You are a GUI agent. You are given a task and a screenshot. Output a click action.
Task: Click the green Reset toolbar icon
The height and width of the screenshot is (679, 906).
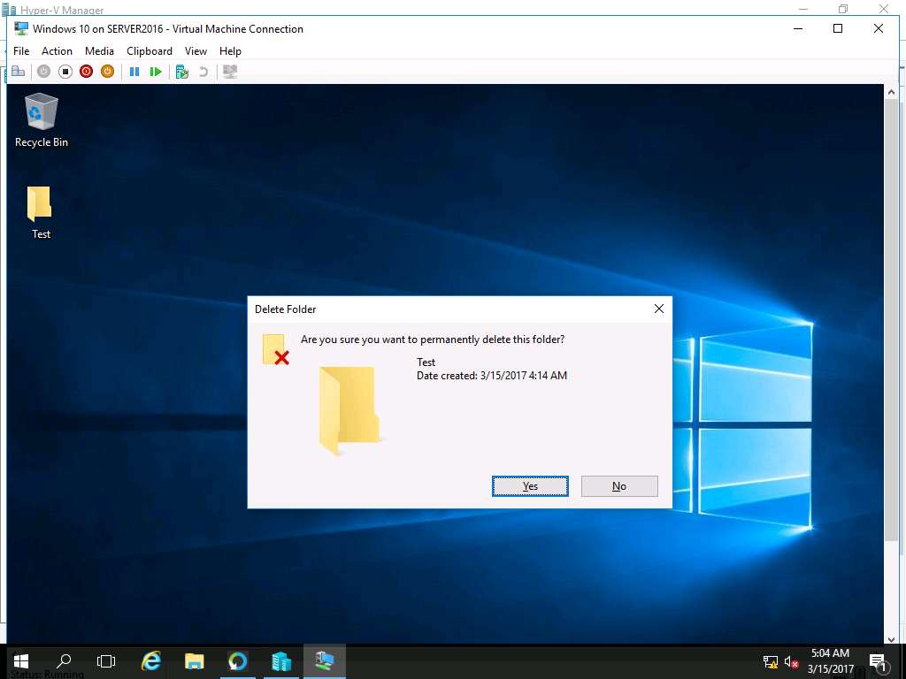coord(156,72)
